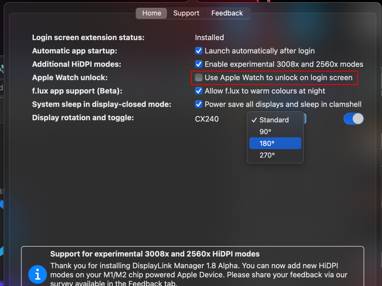This screenshot has width=382, height=286.
Task: Click the rotation dropdown button behind the menu
Action: pos(305,119)
